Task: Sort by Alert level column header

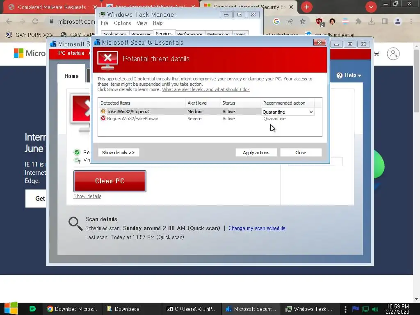Action: tap(203, 103)
